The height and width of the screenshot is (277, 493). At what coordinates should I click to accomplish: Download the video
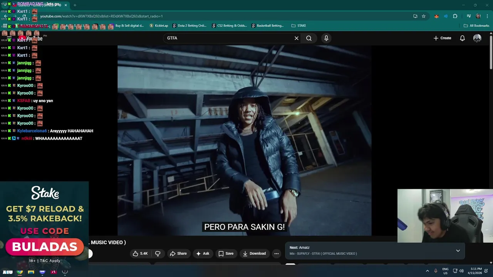[x=254, y=254]
